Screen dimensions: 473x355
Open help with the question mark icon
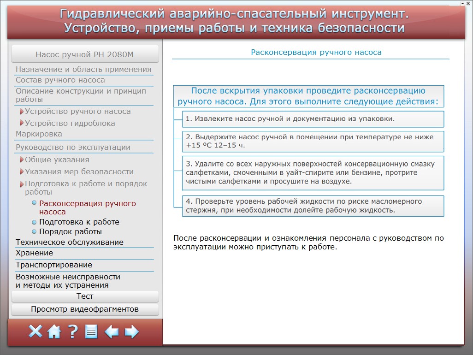coord(73,331)
